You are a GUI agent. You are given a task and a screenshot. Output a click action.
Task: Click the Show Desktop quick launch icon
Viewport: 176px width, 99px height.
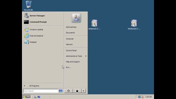pyautogui.click(x=39, y=97)
